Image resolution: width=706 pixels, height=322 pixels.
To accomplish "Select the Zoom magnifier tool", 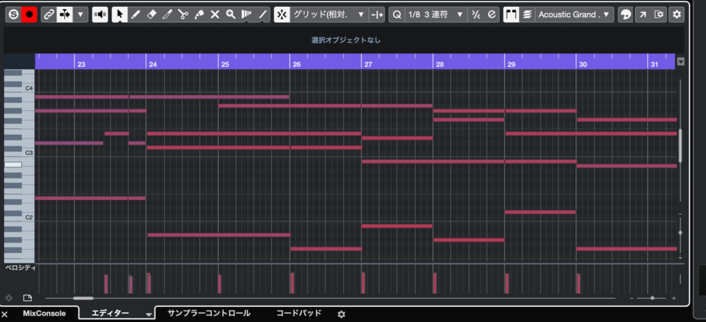I will coord(231,14).
